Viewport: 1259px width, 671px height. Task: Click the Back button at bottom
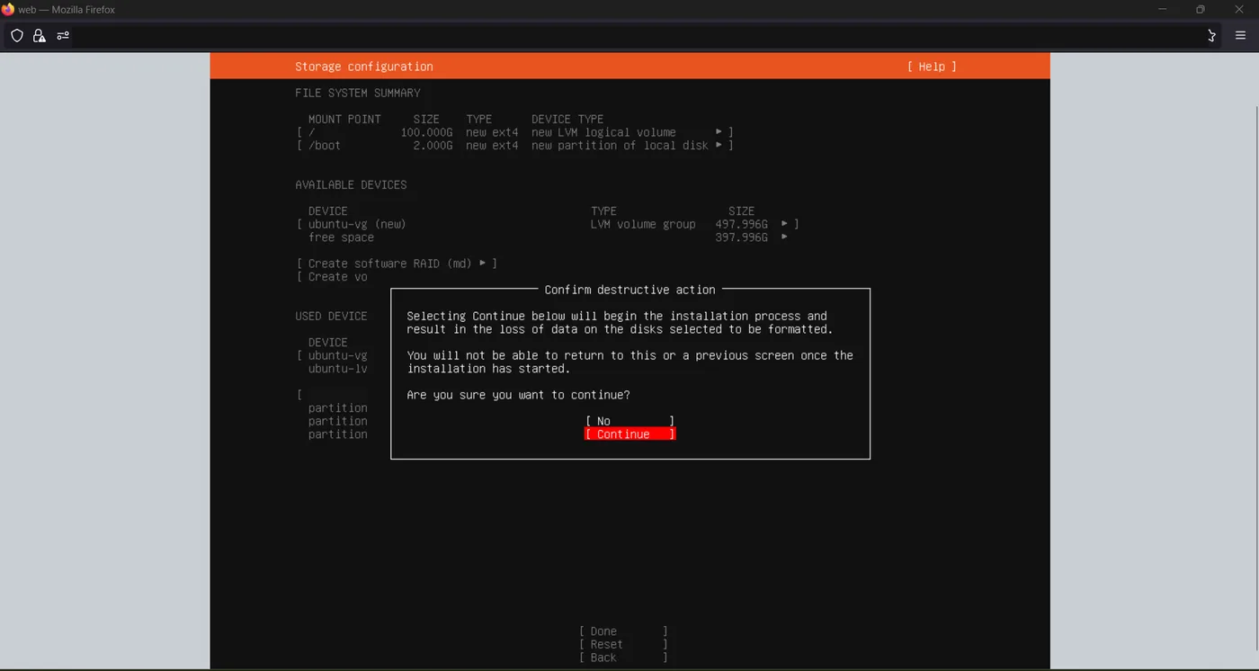coord(623,658)
